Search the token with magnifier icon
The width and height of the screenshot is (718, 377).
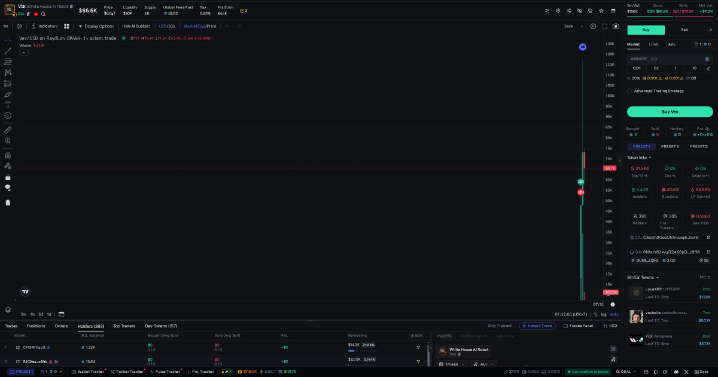43,14
